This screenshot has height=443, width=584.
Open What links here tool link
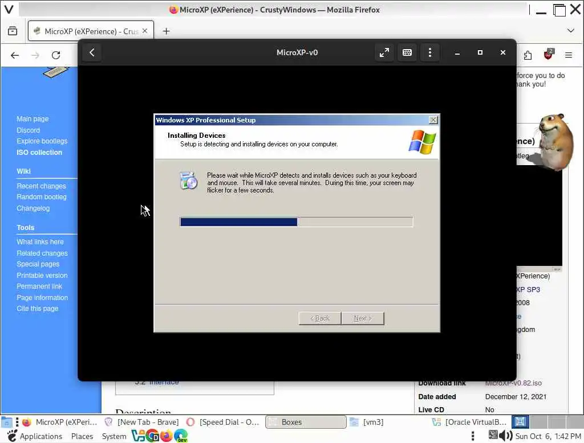[x=40, y=242]
